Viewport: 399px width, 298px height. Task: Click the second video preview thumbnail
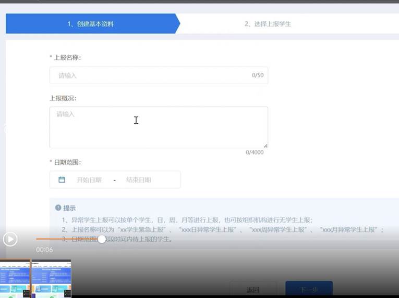pos(51,279)
